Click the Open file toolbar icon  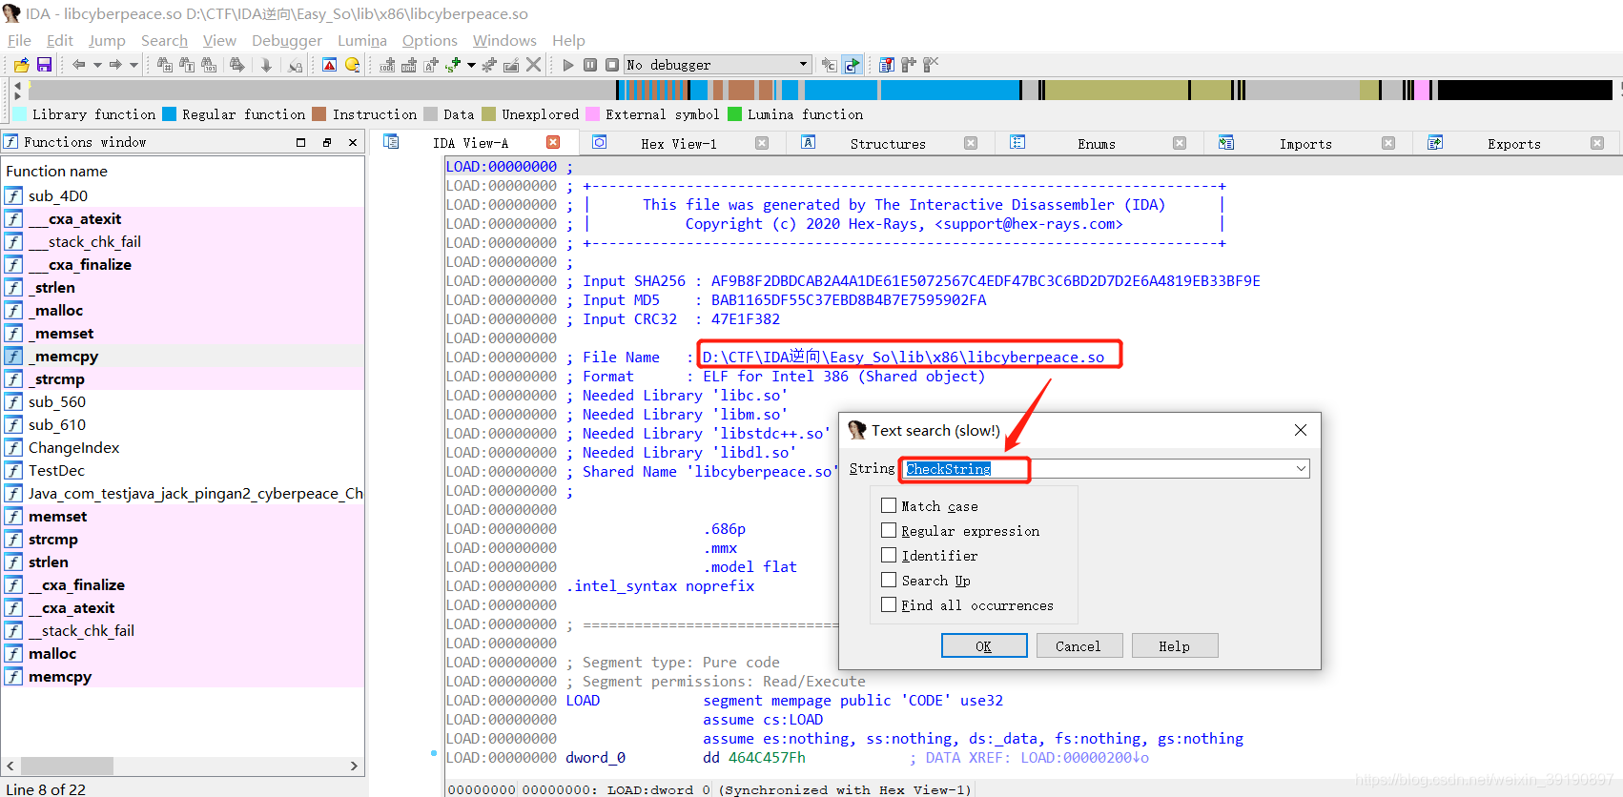(21, 65)
